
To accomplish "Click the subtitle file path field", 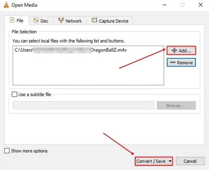I will (x=83, y=105).
